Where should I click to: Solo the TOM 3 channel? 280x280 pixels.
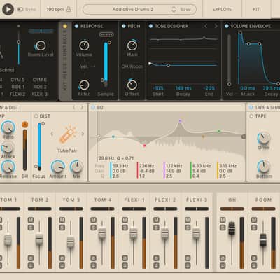(x=62, y=227)
